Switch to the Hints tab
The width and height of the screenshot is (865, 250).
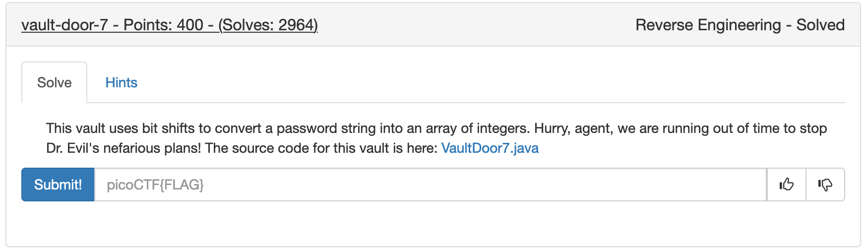pyautogui.click(x=121, y=82)
